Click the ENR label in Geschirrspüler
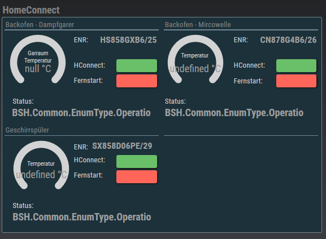Image resolution: width=326 pixels, height=239 pixels. coord(81,147)
